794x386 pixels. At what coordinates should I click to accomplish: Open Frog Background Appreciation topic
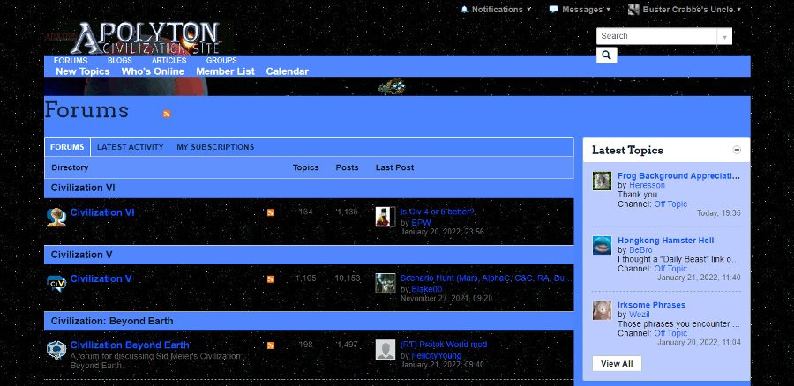(x=678, y=176)
